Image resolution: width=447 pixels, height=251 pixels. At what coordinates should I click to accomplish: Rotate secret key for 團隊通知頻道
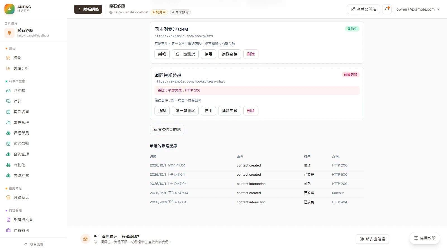230,111
